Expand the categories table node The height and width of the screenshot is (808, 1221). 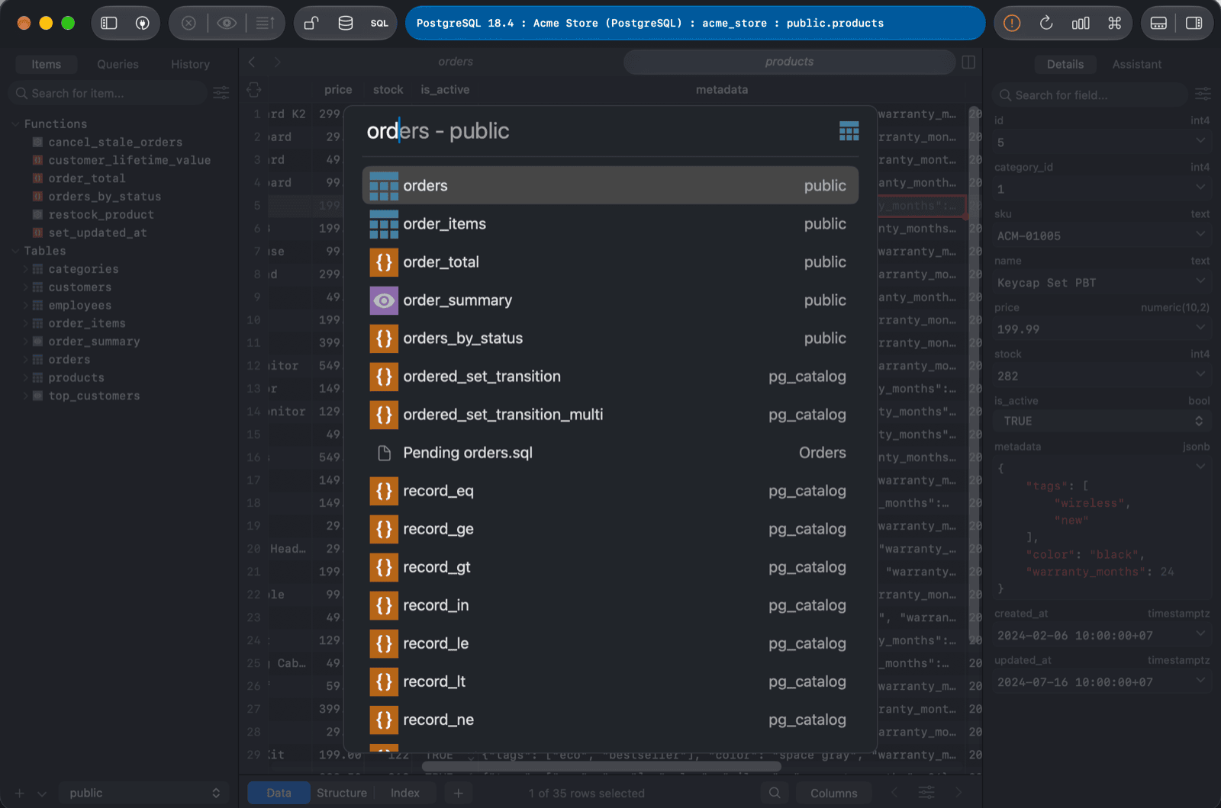click(25, 269)
